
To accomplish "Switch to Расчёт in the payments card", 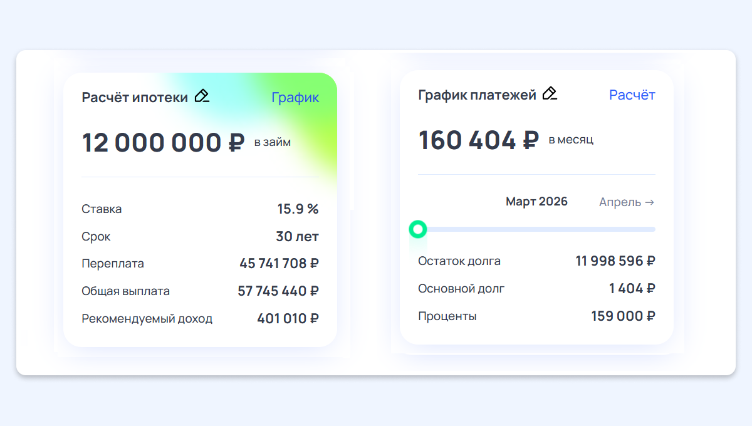I will pos(632,95).
